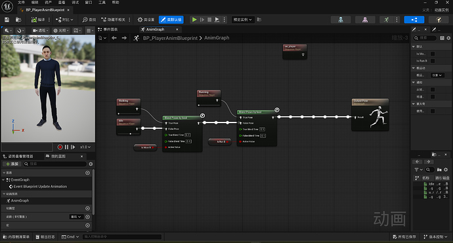Open the File (文件) menu

22,3
